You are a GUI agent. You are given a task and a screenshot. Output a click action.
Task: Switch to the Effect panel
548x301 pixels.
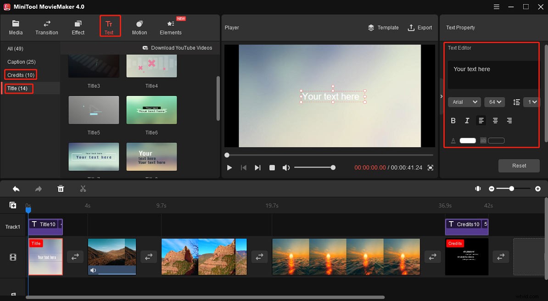[x=78, y=26]
